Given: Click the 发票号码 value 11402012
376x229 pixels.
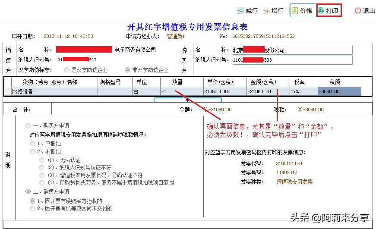Looking at the screenshot, I should [x=287, y=173].
